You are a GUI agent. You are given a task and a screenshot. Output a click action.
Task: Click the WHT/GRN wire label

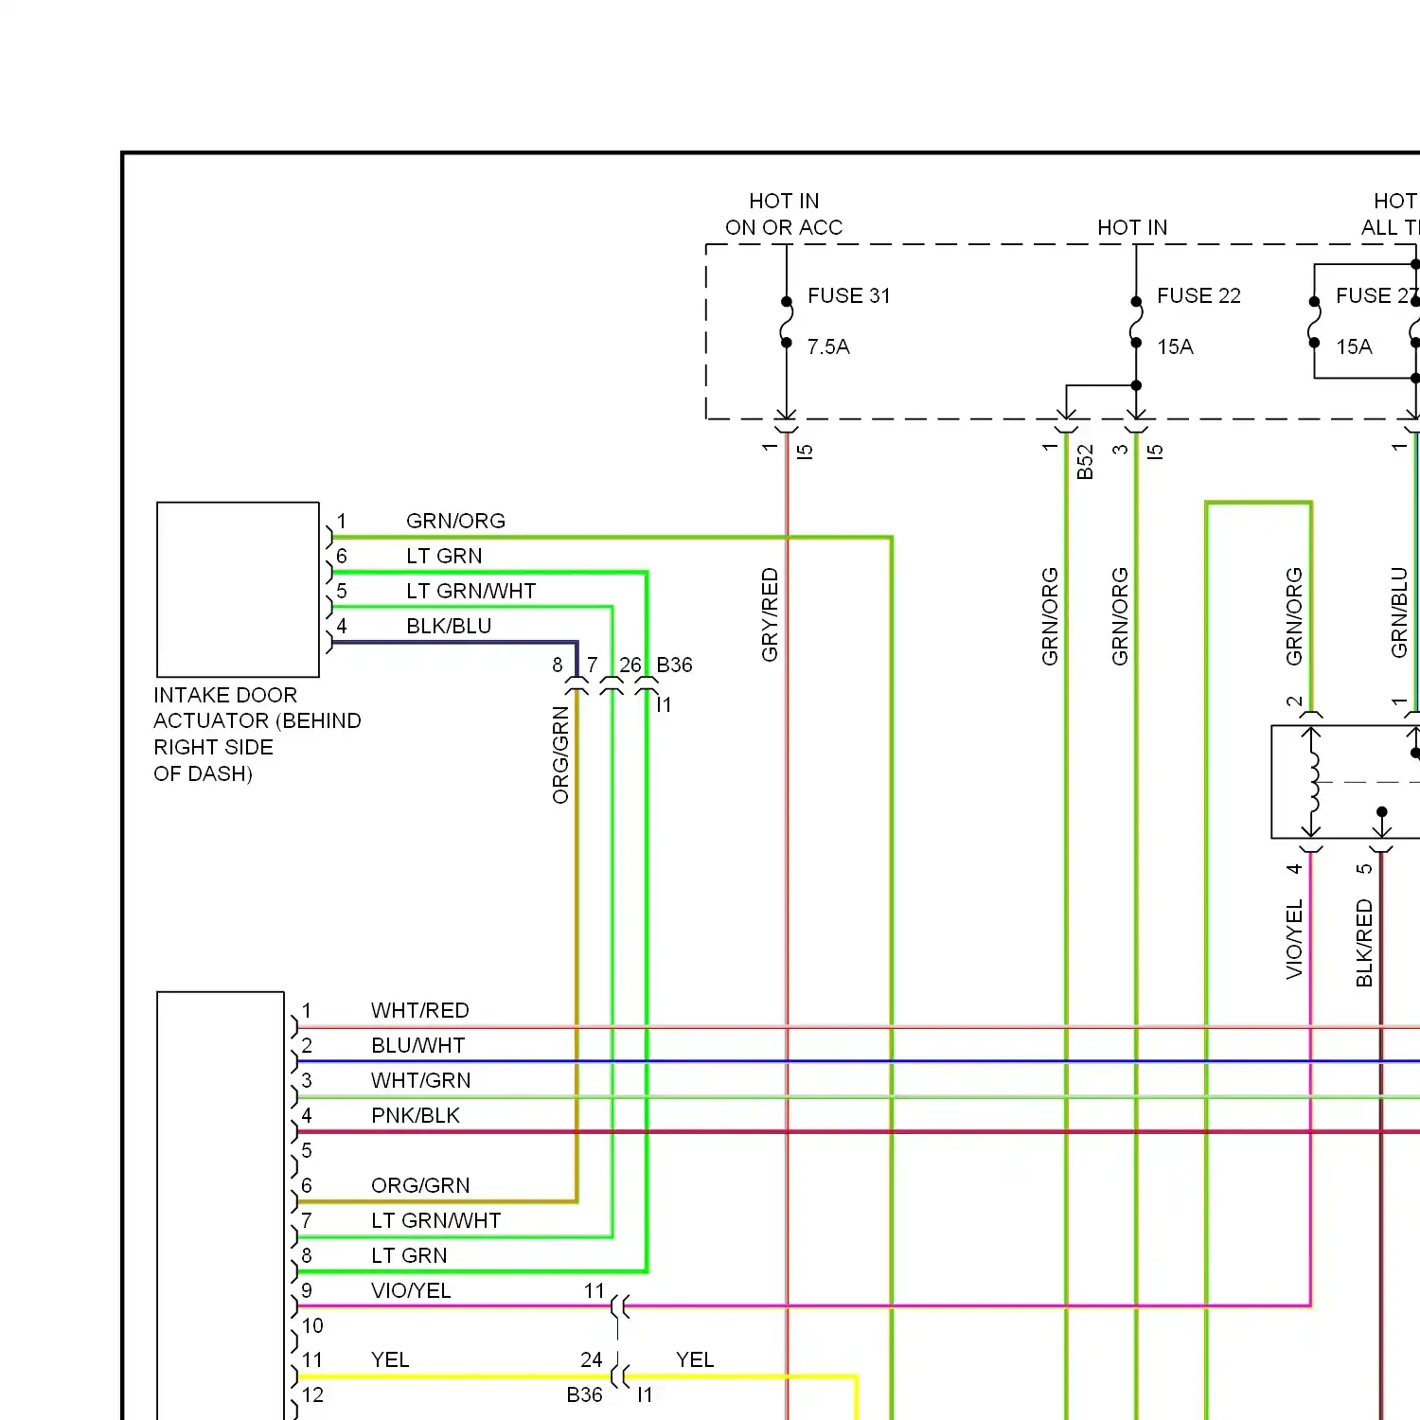tap(420, 1080)
